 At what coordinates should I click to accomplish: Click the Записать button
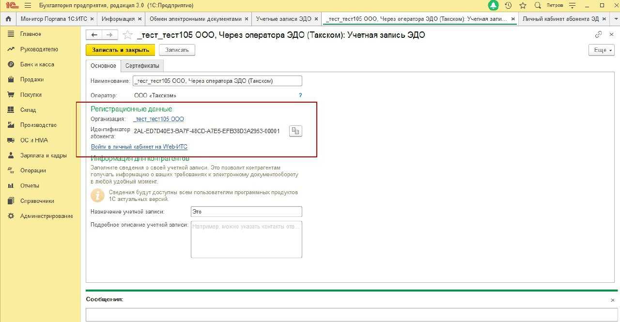(177, 50)
